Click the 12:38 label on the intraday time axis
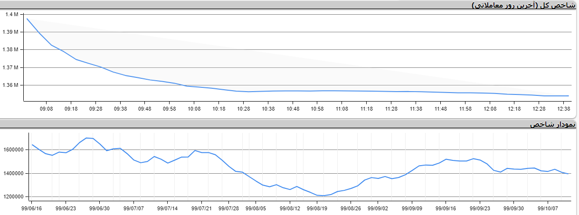Screen dimensions: 579x215 (563, 109)
